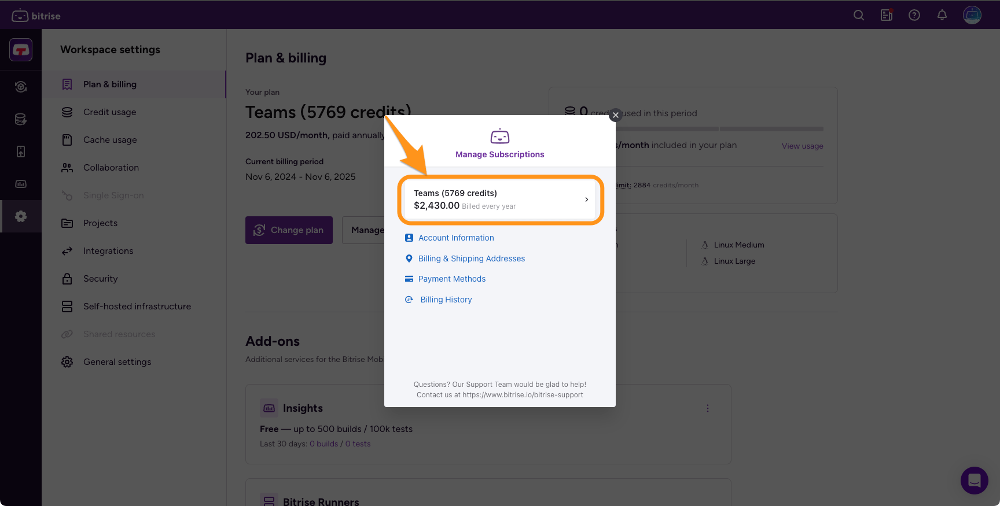Screen dimensions: 1000x506
Task: Click the search icon in top bar
Action: point(859,16)
